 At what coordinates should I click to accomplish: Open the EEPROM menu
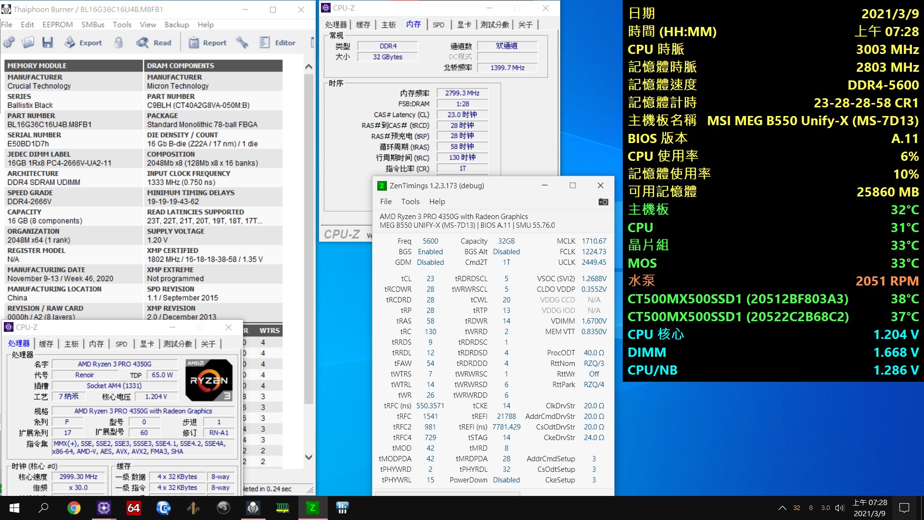click(57, 25)
